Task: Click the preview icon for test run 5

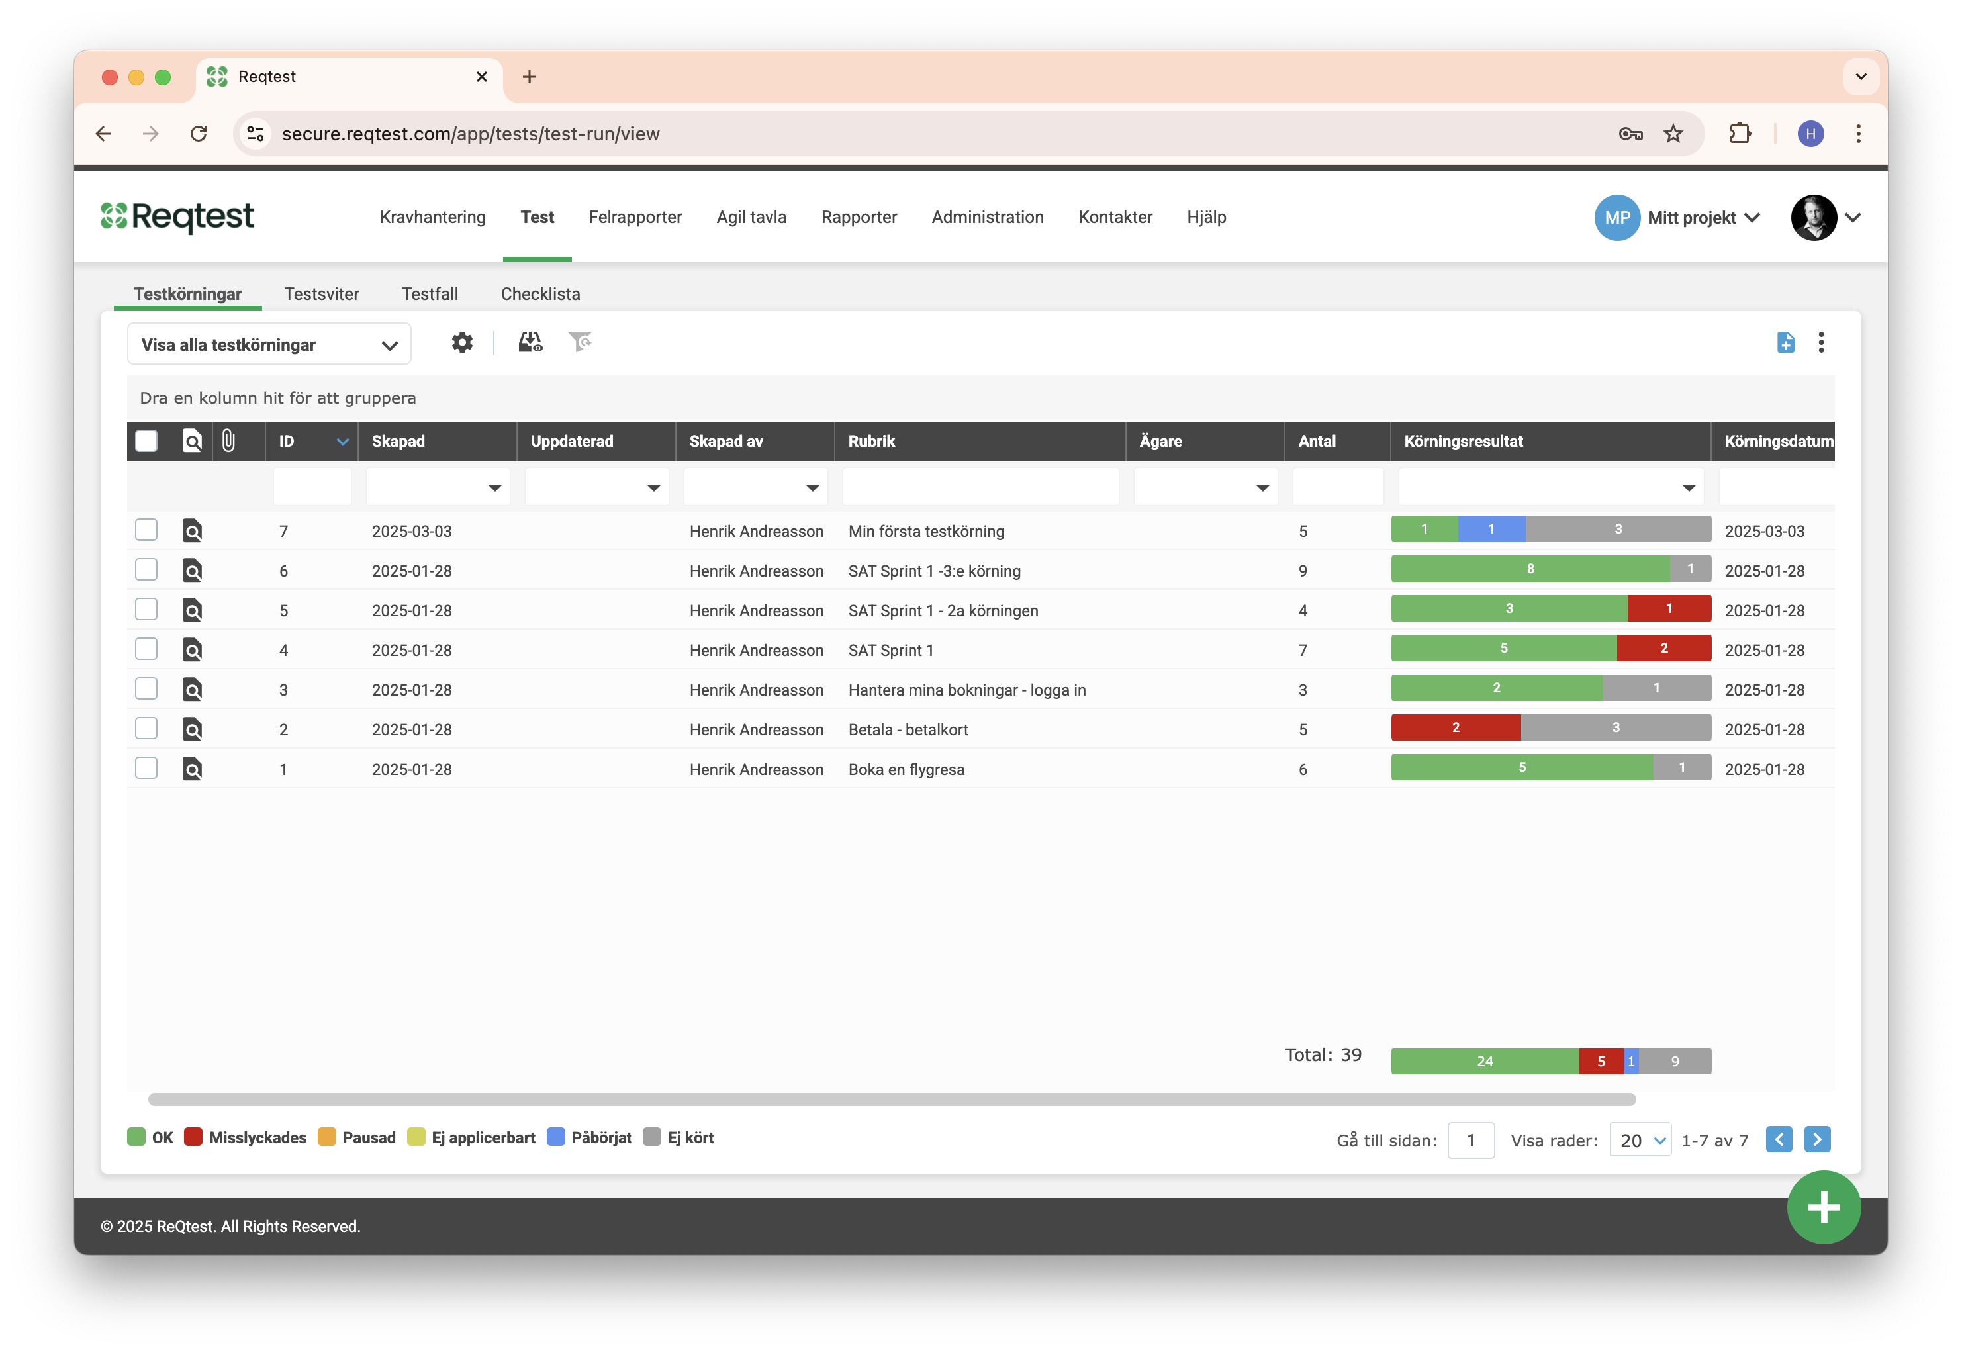Action: coord(193,611)
